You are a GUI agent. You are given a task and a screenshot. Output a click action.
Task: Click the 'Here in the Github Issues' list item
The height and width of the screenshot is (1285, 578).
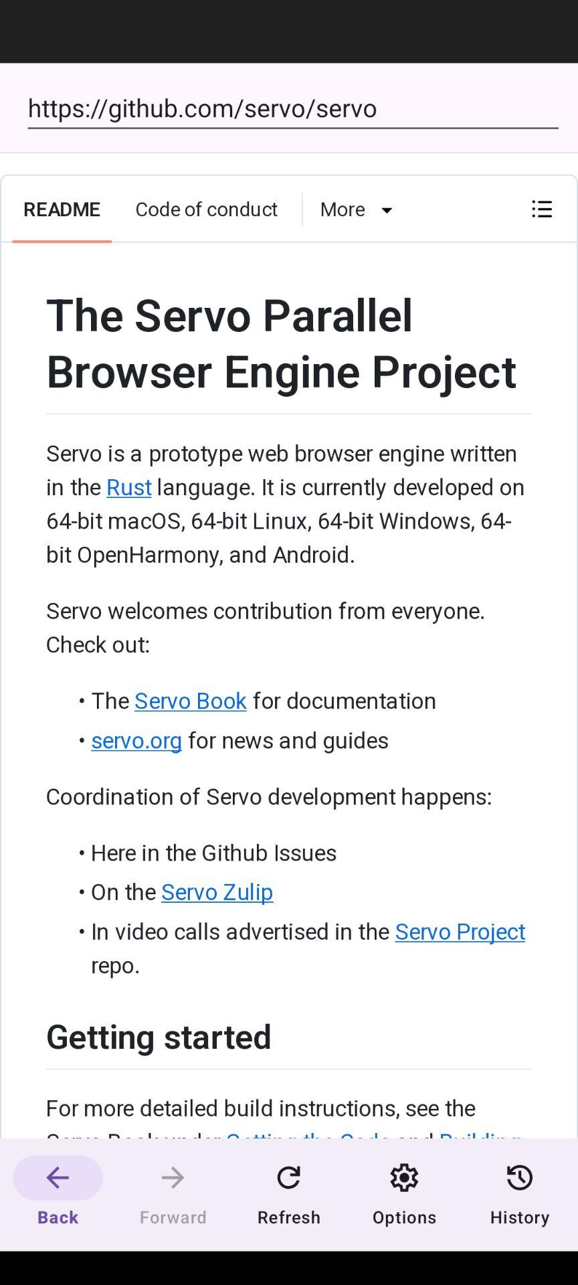tap(213, 853)
